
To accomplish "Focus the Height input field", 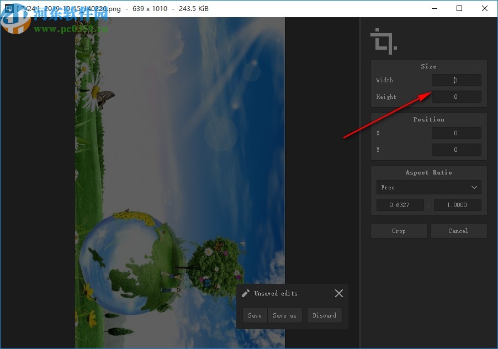I will pos(456,97).
